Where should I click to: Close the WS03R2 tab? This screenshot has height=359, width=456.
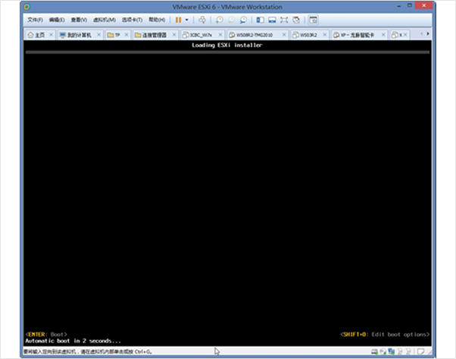(x=325, y=35)
